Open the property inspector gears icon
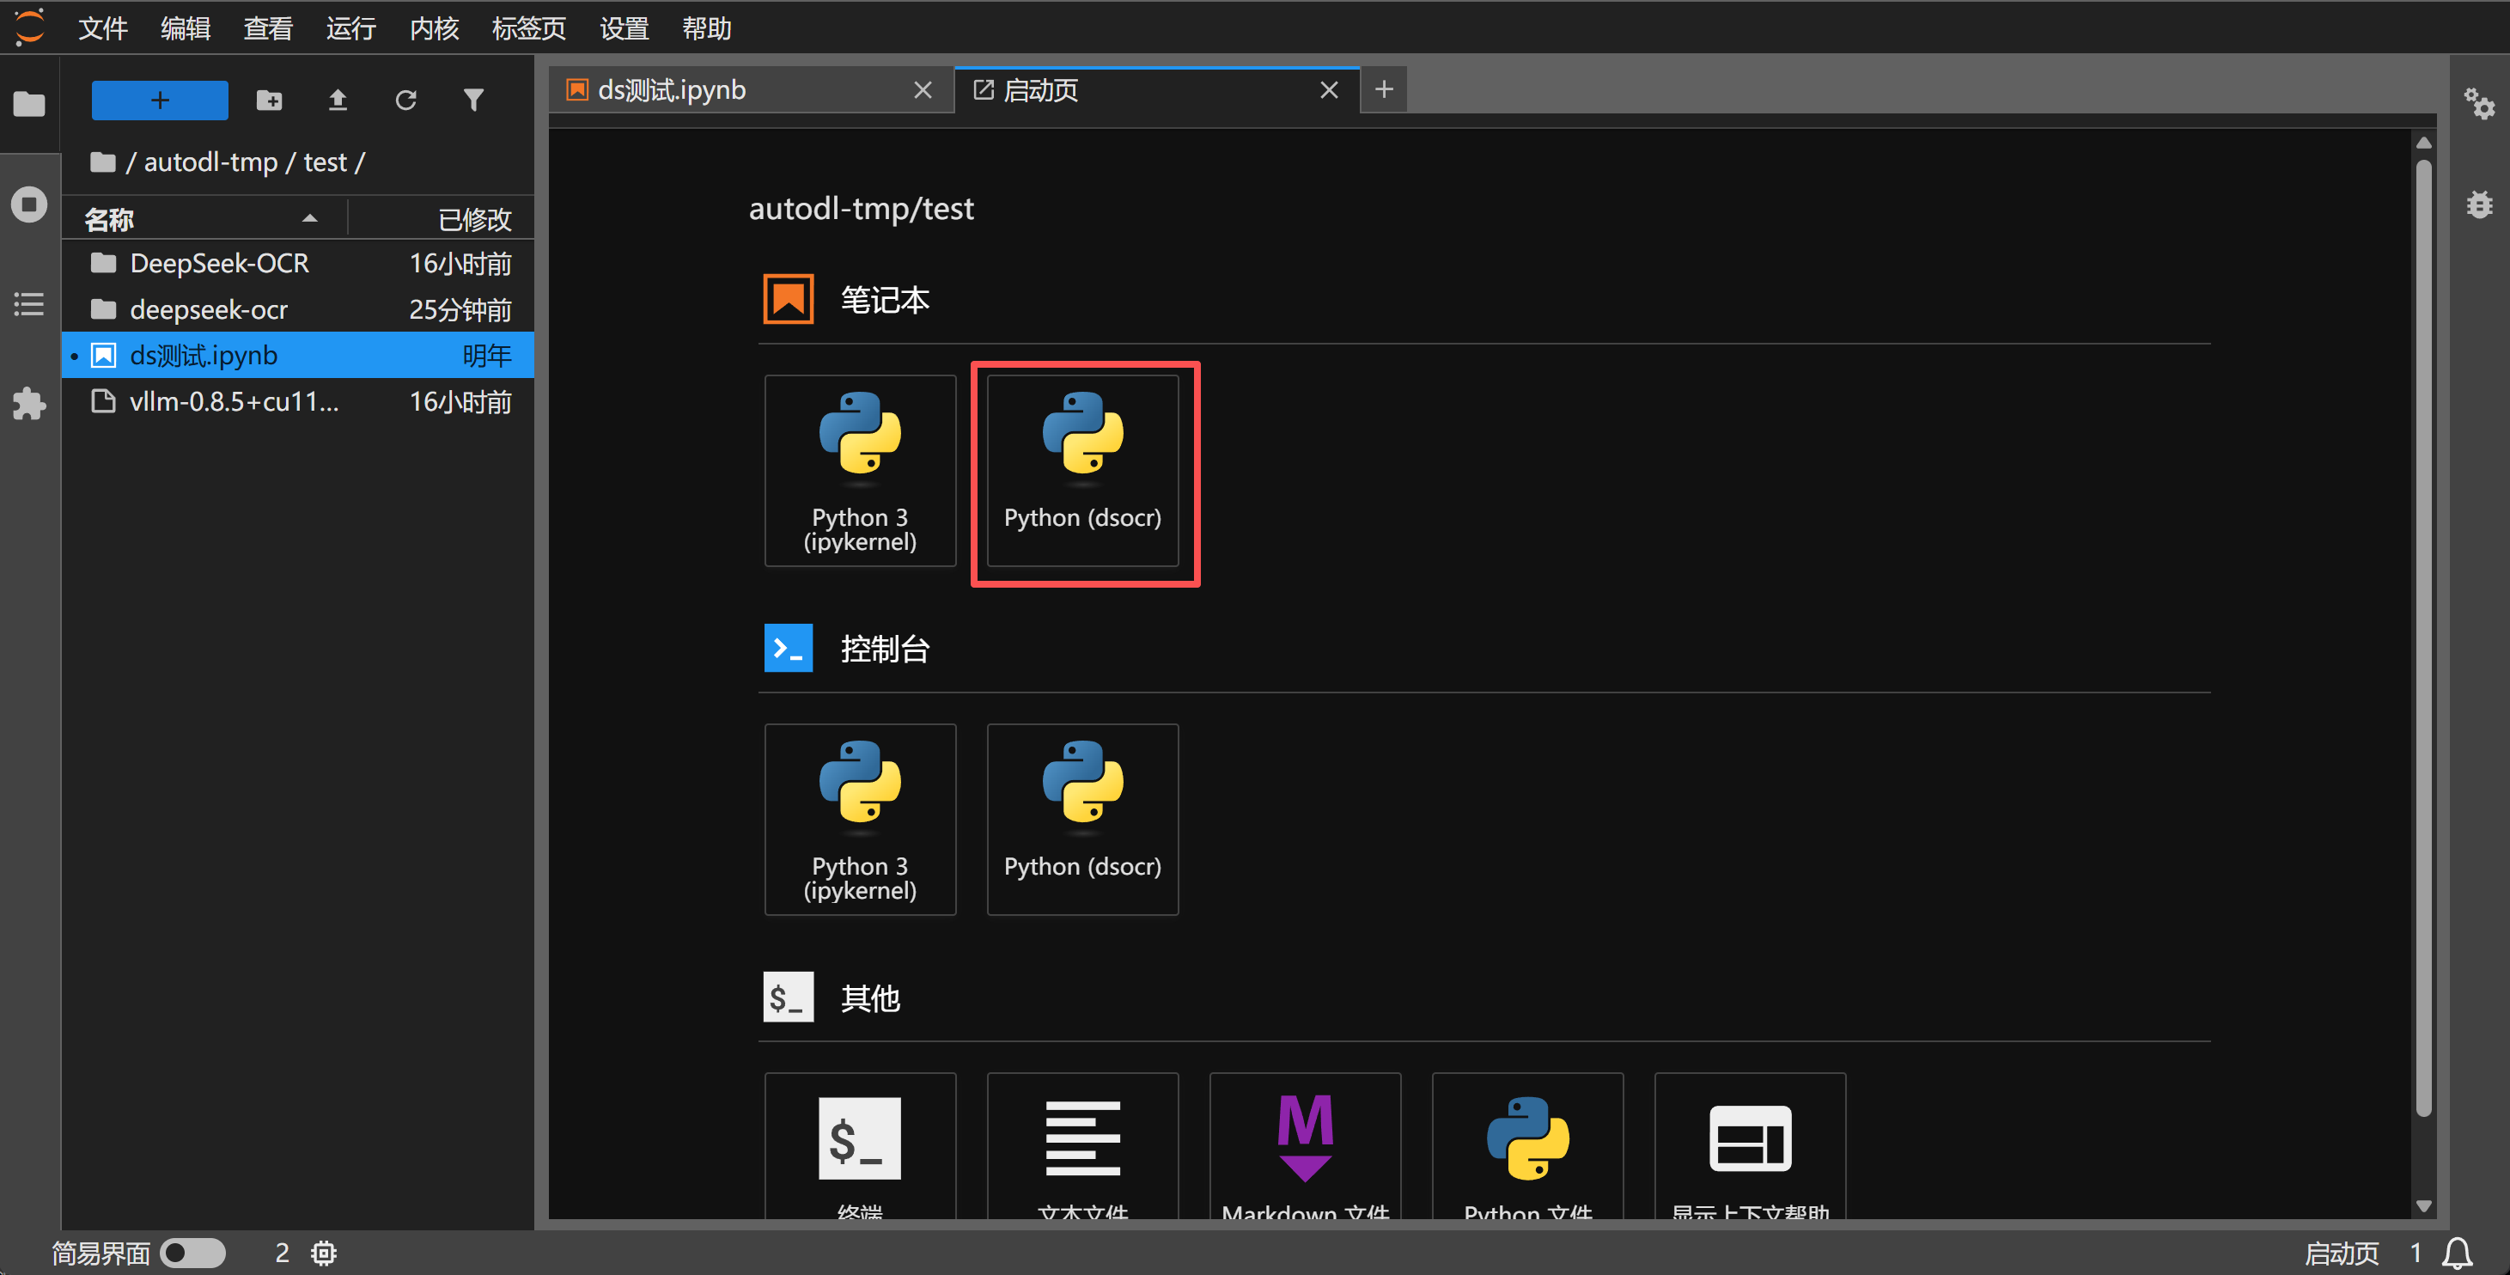The image size is (2510, 1275). (2479, 103)
